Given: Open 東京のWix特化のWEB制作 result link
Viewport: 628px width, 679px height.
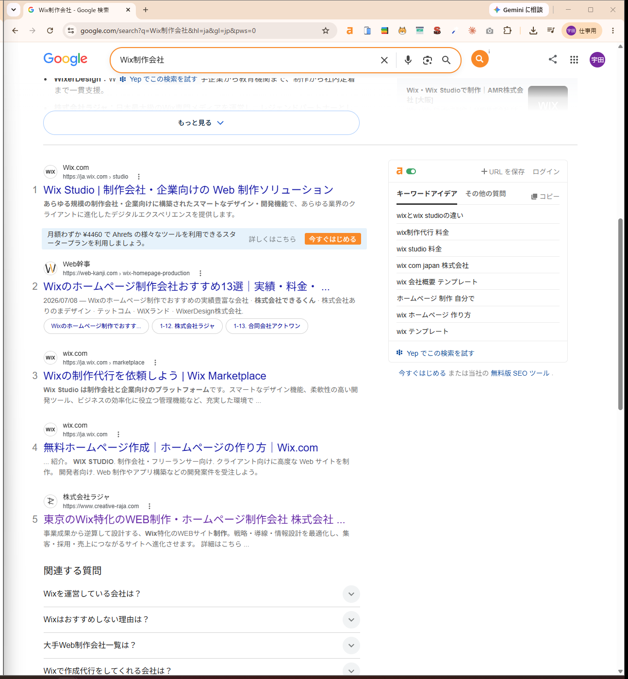Looking at the screenshot, I should point(194,519).
